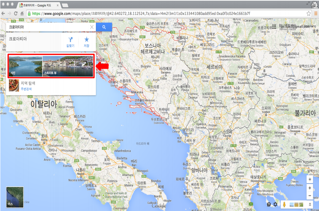Image resolution: width=319 pixels, height=211 pixels.
Task: Click the 스플리트 Split city label
Action: tap(125, 81)
